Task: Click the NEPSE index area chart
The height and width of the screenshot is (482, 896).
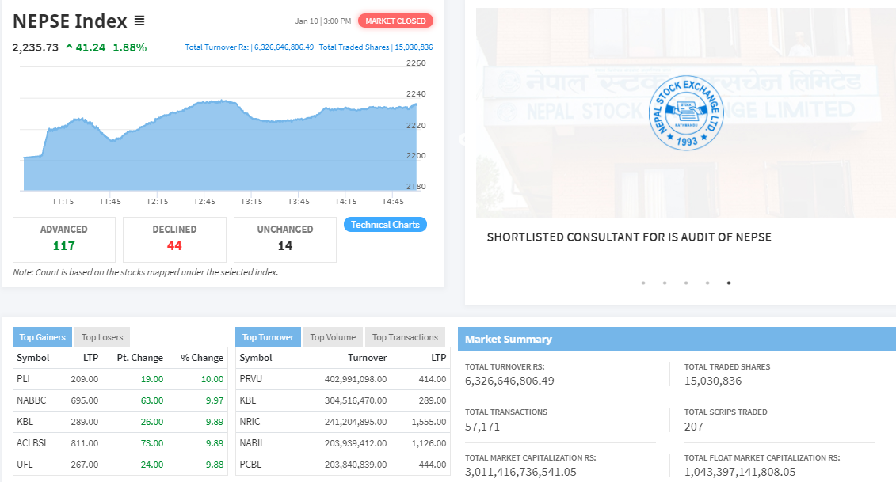Action: pos(220,146)
